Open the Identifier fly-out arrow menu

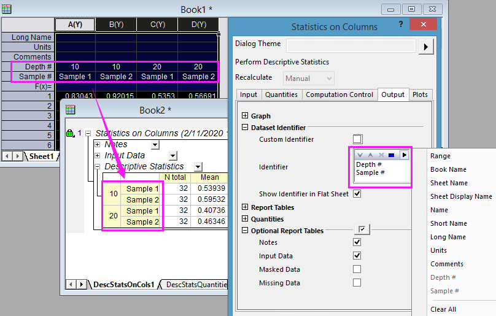click(404, 155)
